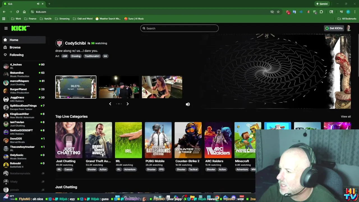This screenshot has width=359, height=202.
Task: Open the Weather Search bookmark
Action: click(x=108, y=19)
